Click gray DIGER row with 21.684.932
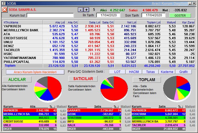Screen dimensions: 198x133 (x=159, y=129)
